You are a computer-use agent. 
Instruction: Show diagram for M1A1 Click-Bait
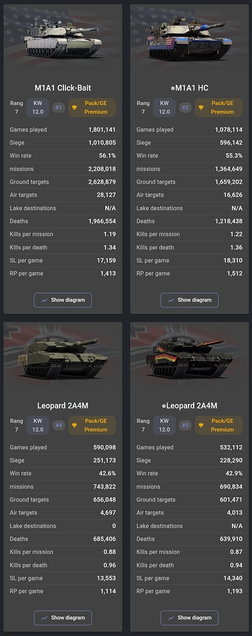tap(63, 300)
